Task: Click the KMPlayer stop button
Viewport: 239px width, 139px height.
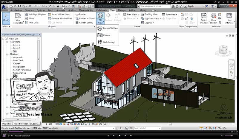Action: click(131, 135)
